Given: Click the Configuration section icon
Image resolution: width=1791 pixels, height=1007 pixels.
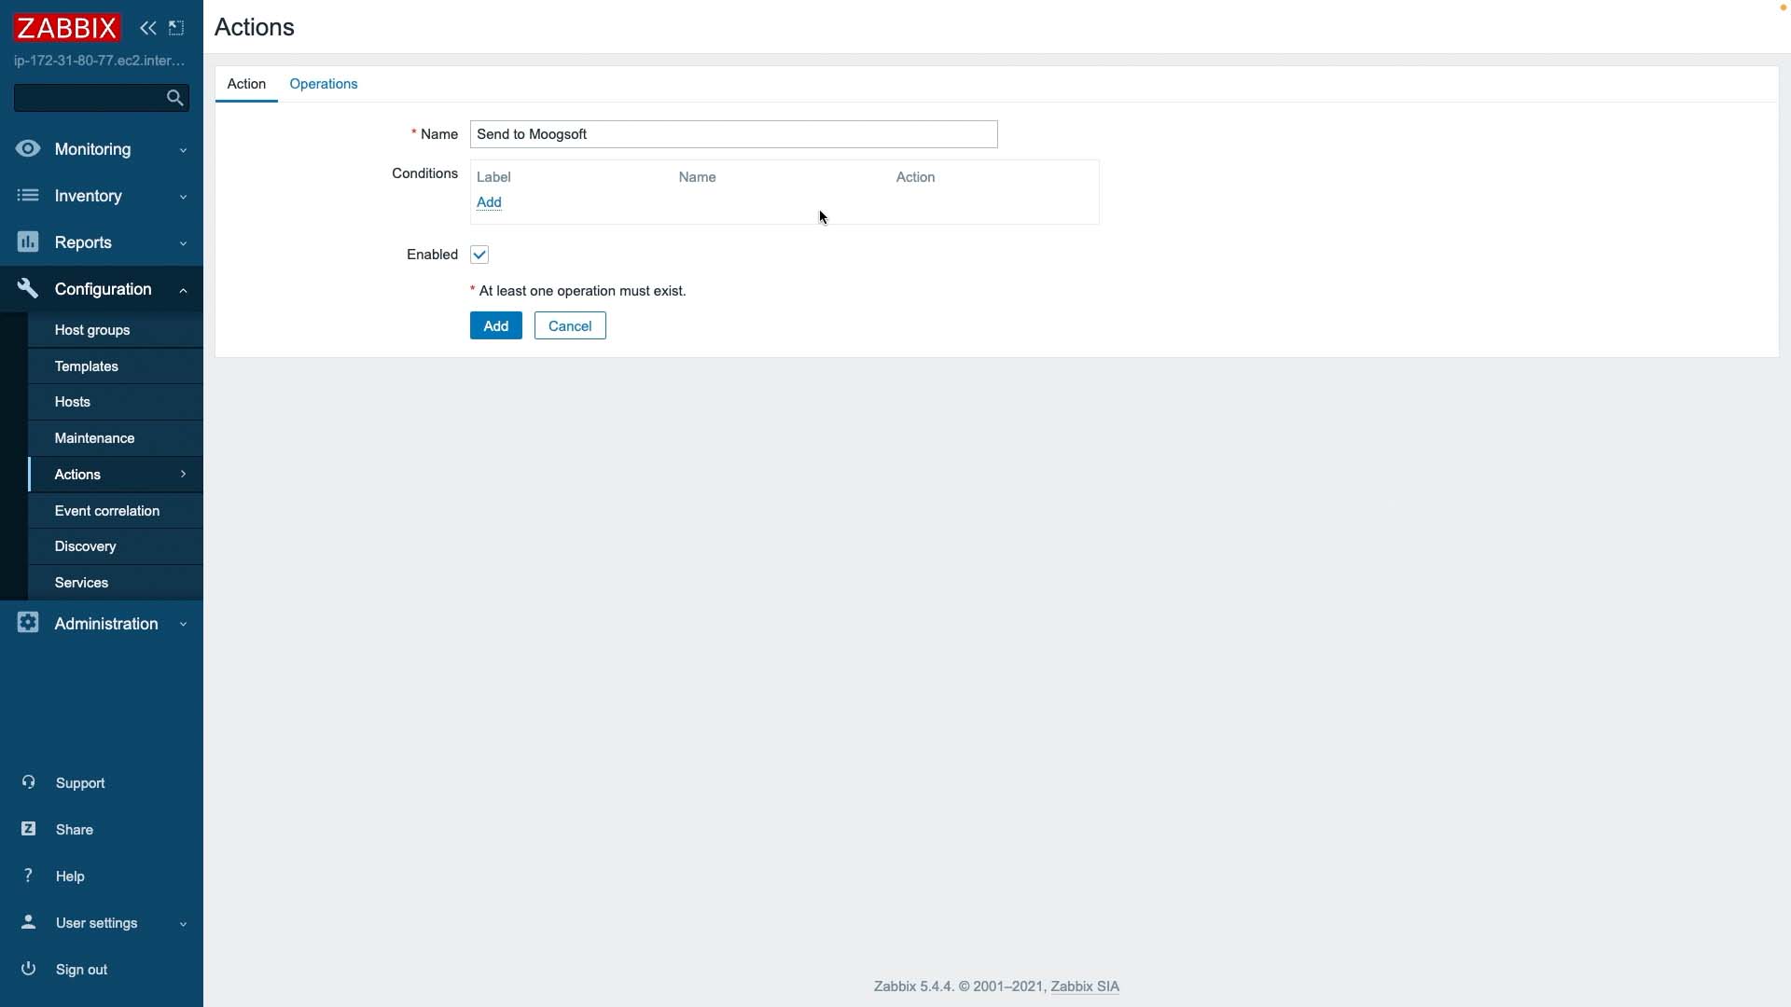Looking at the screenshot, I should [27, 288].
